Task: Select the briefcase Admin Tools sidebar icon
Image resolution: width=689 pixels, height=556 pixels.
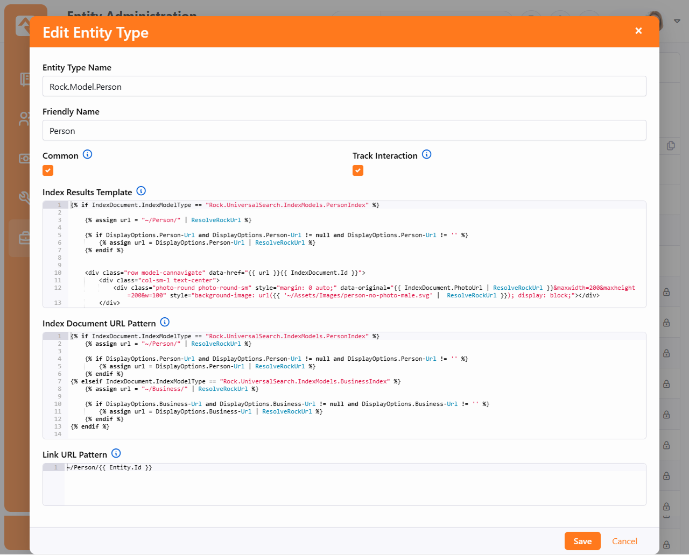Action: tap(24, 238)
